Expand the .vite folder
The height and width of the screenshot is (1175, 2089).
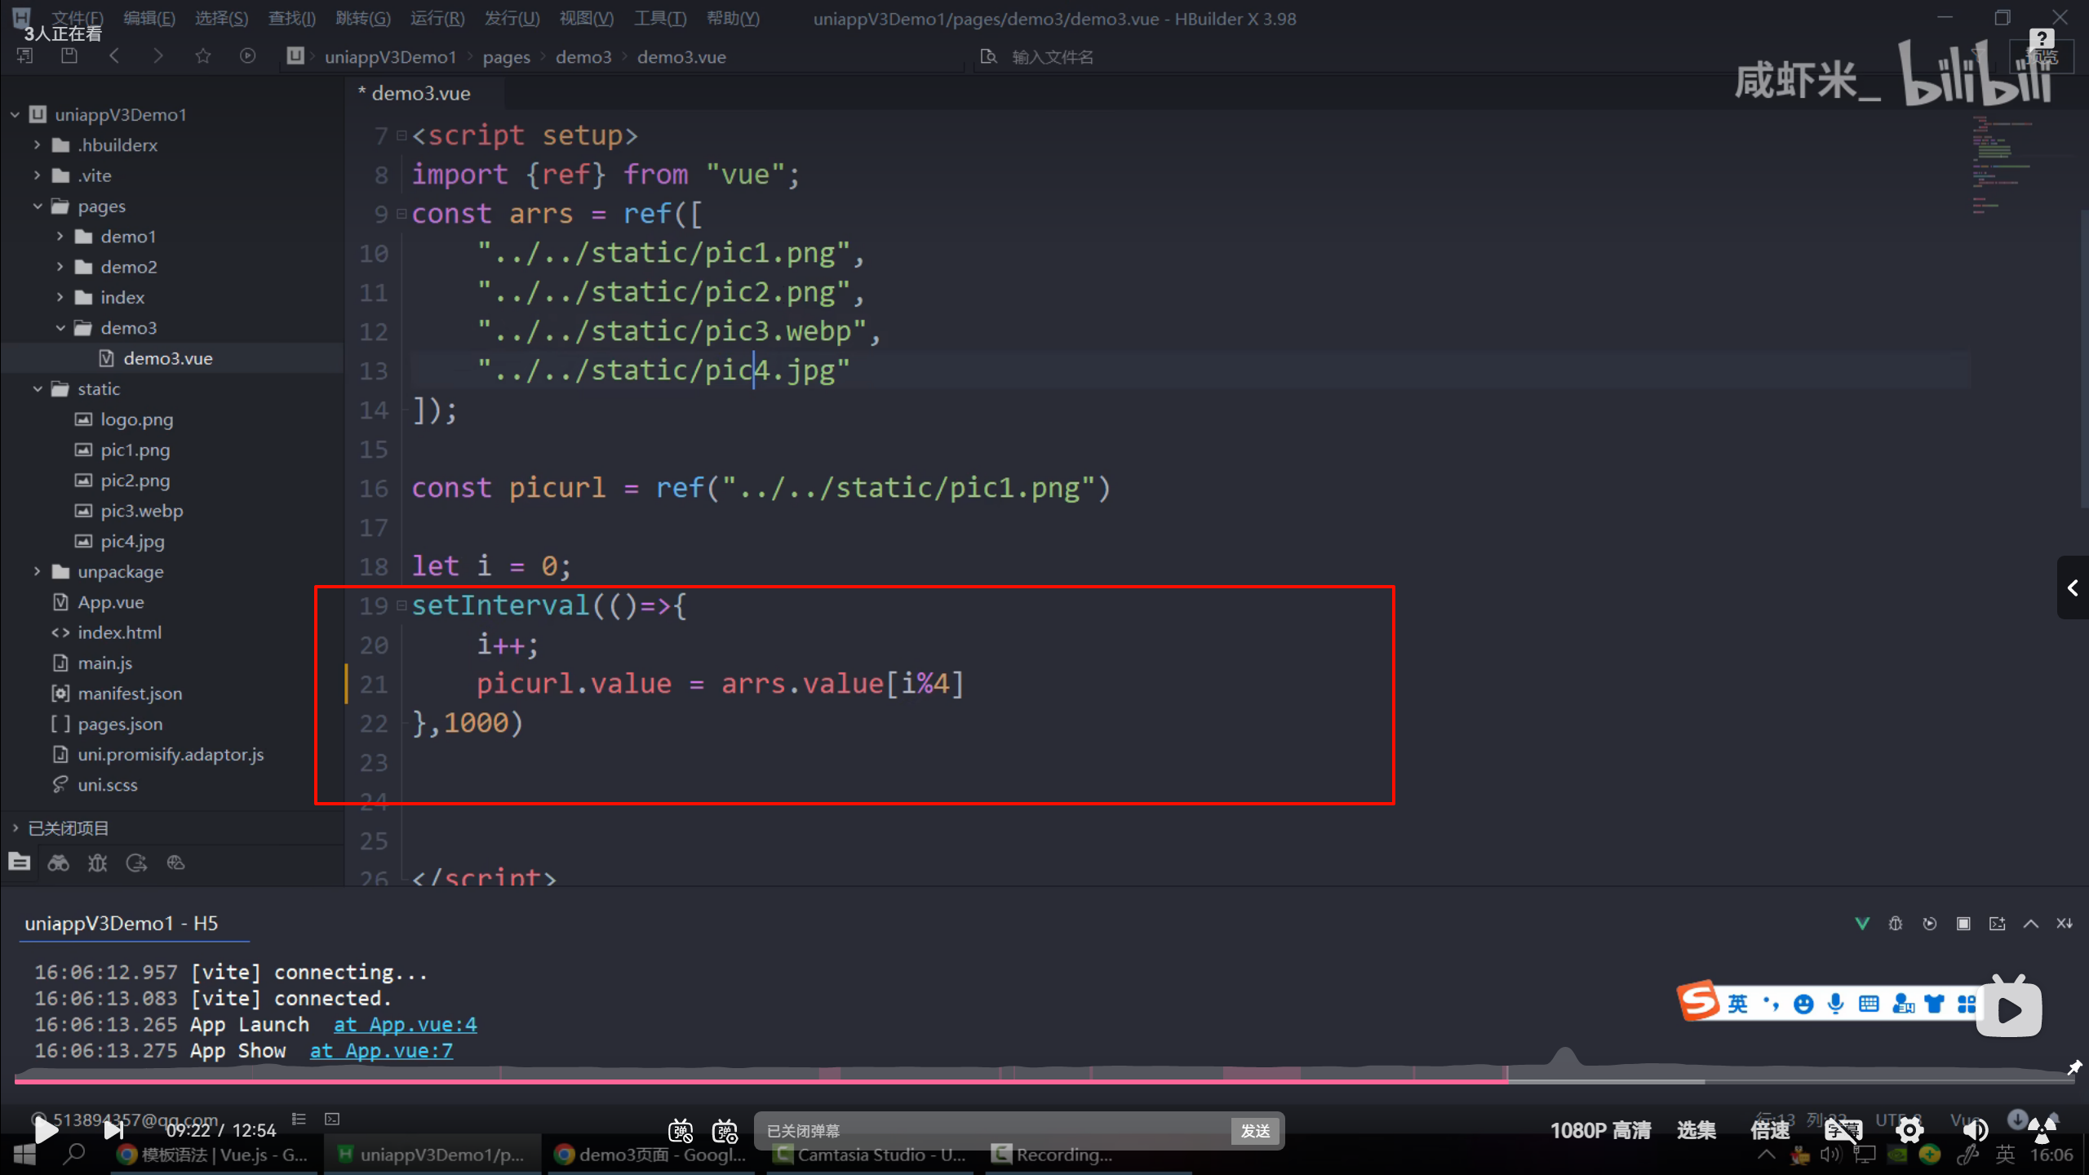[37, 175]
